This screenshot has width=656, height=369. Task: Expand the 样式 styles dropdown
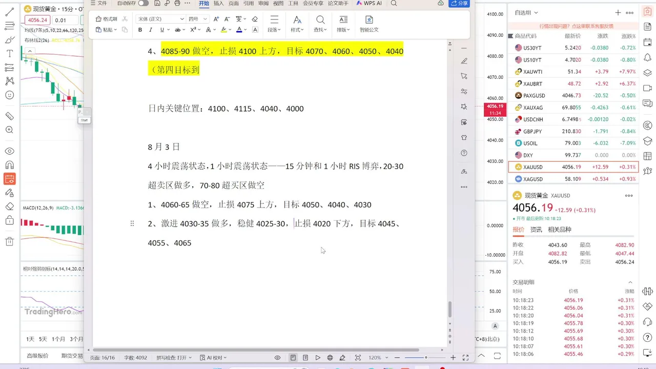[297, 30]
